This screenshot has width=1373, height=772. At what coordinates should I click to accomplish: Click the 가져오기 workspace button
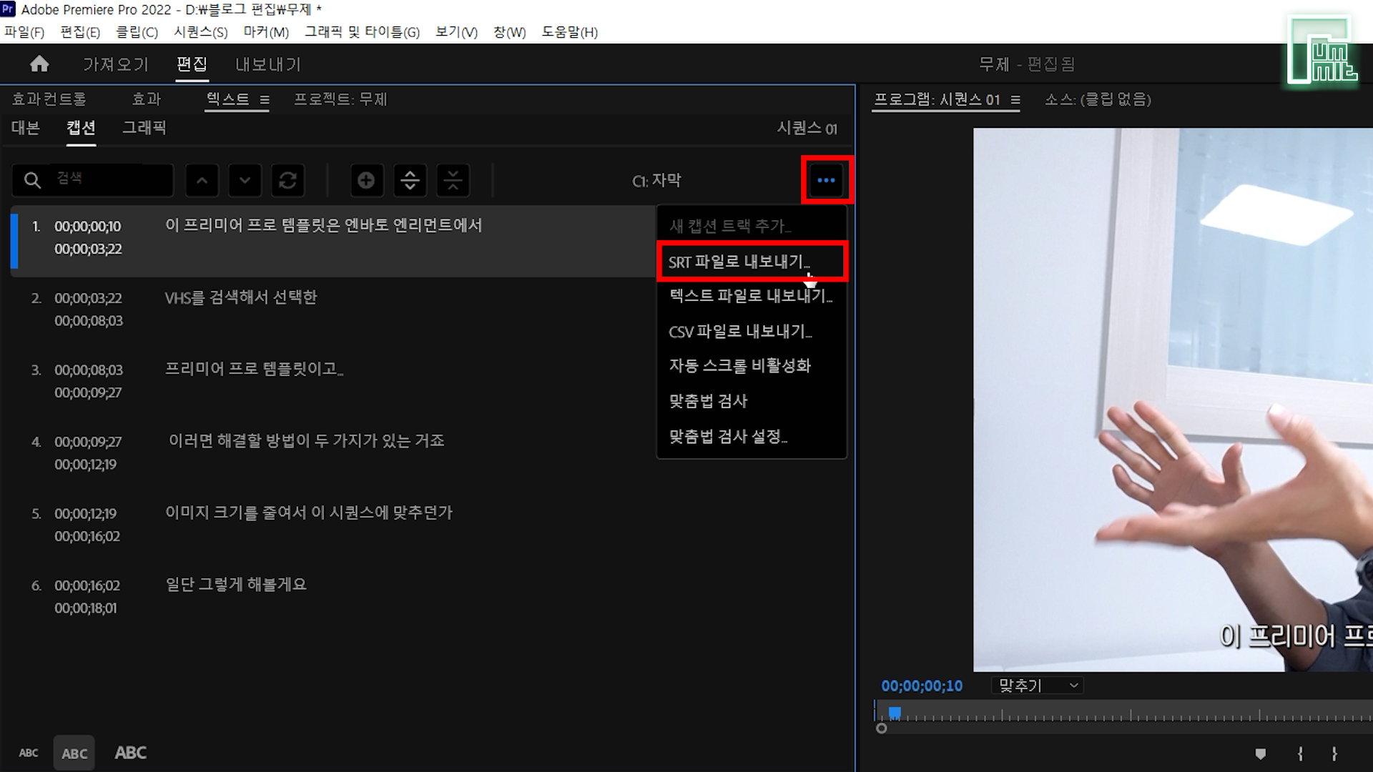tap(116, 64)
